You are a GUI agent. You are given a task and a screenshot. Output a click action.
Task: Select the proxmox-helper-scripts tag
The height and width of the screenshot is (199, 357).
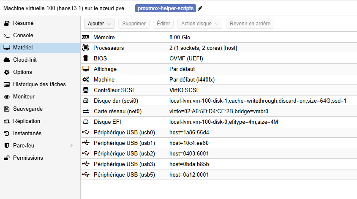coord(166,8)
